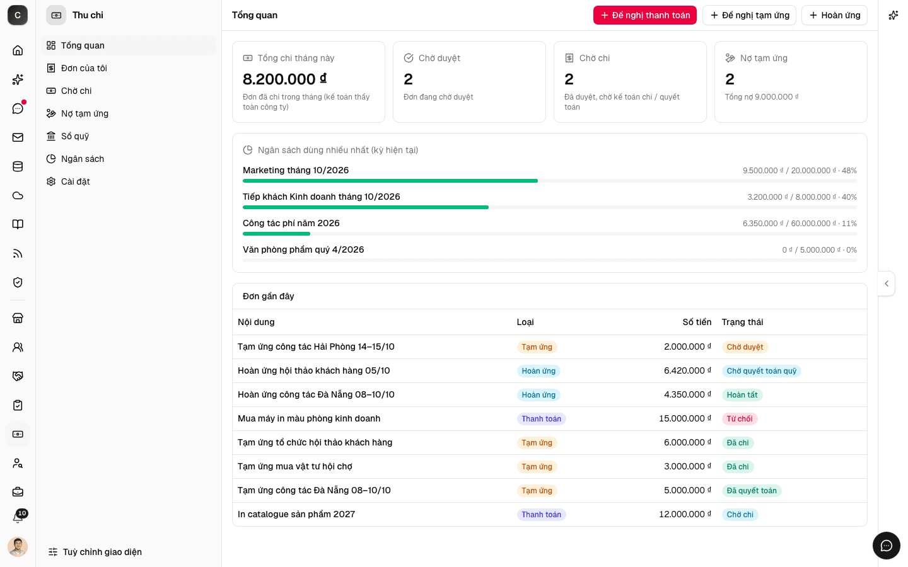Click the Đề nghị thanh toán button
This screenshot has width=908, height=567.
pyautogui.click(x=645, y=15)
